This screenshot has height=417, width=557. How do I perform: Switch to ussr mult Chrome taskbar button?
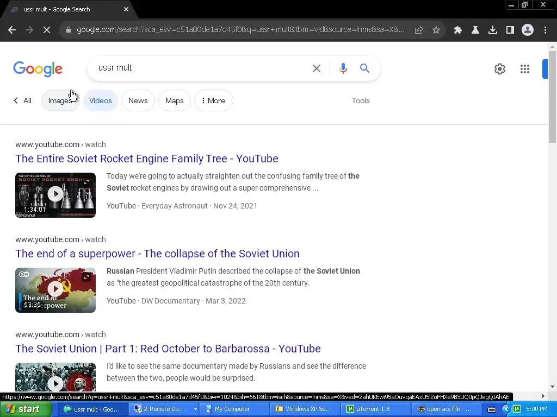pyautogui.click(x=92, y=409)
